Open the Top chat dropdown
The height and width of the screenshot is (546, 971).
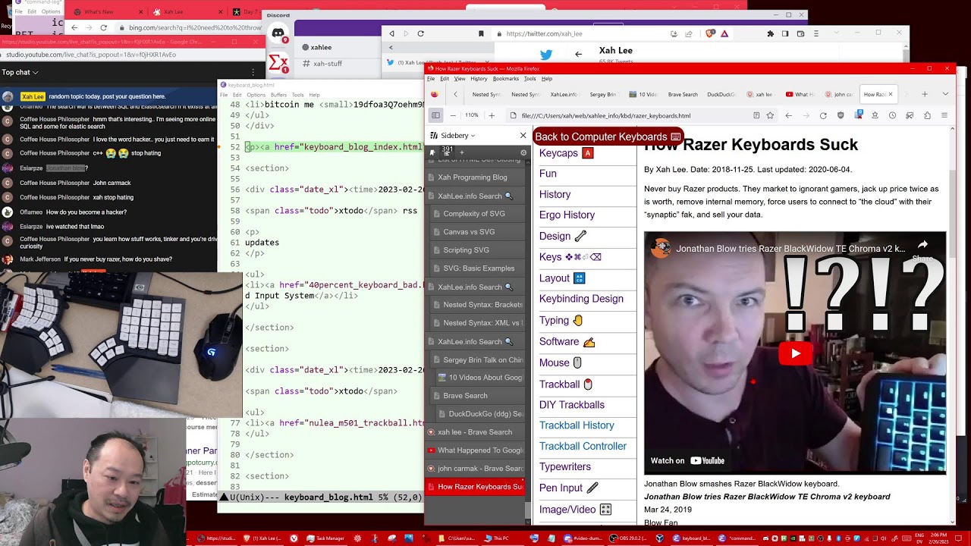coord(20,73)
